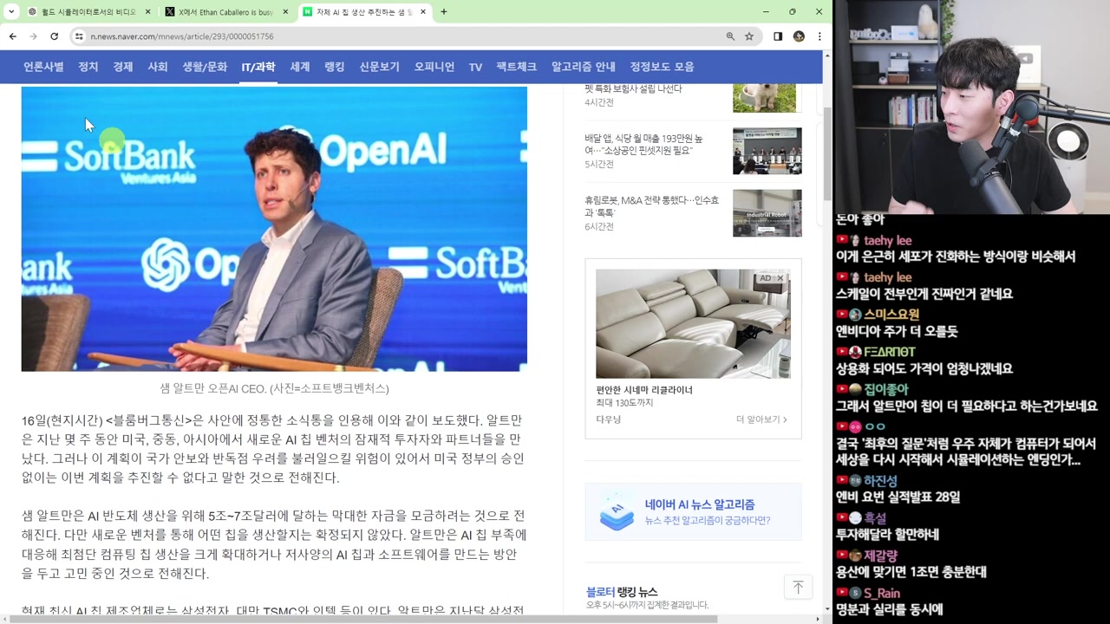The image size is (1110, 624).
Task: Click the 흑설 chat username
Action: [x=874, y=518]
